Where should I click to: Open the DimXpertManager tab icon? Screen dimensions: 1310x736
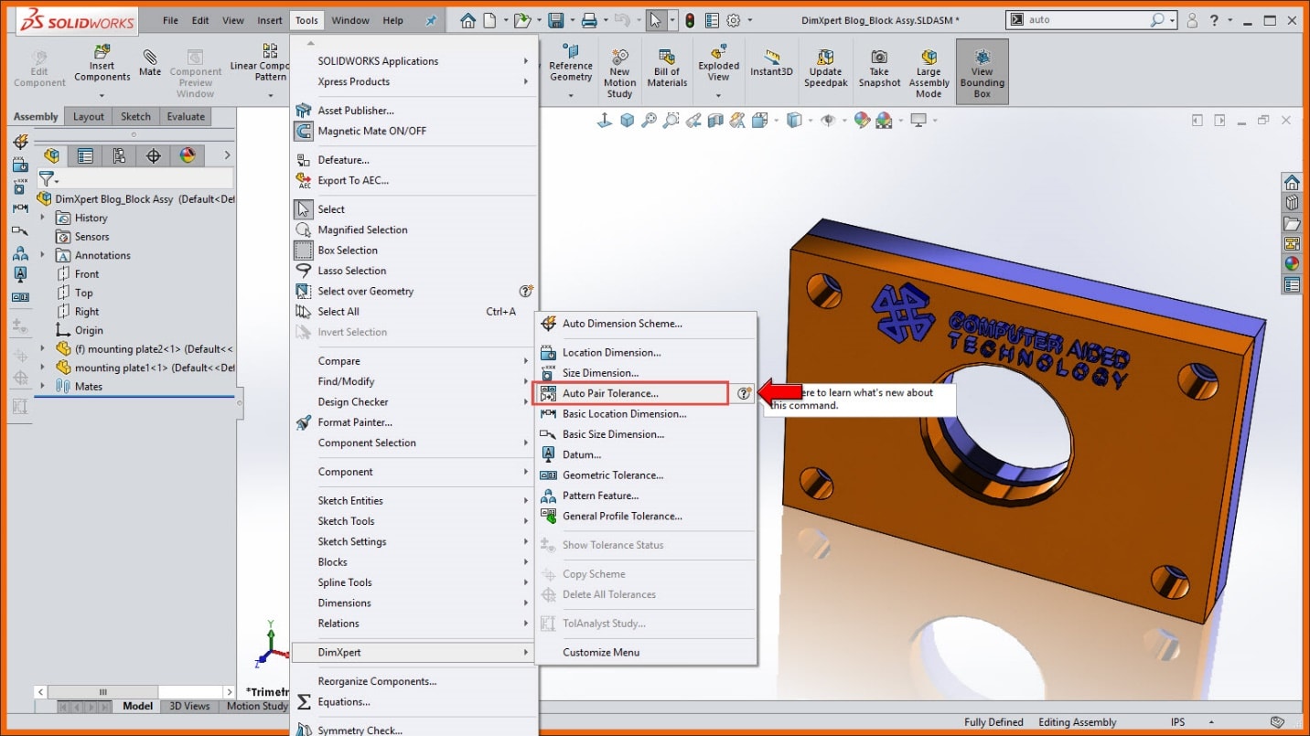[x=154, y=155]
